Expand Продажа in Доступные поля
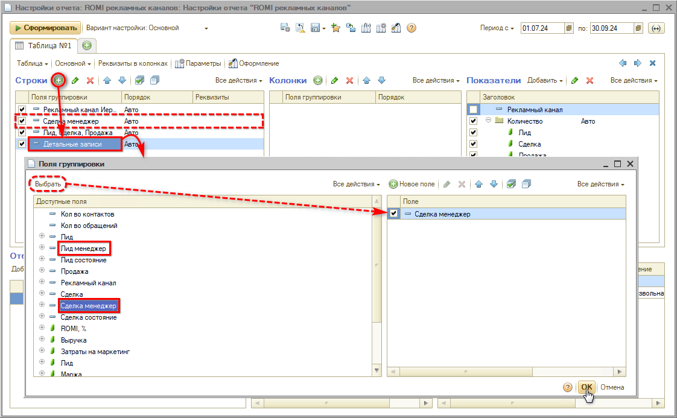This screenshot has width=677, height=418. [42, 270]
